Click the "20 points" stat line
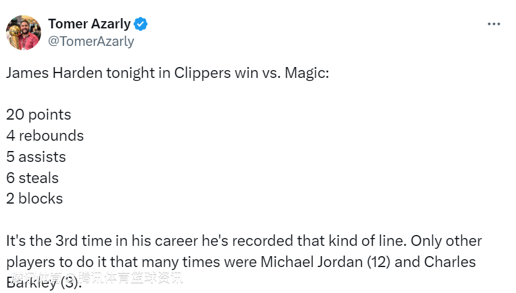Image resolution: width=516 pixels, height=293 pixels. [x=39, y=115]
